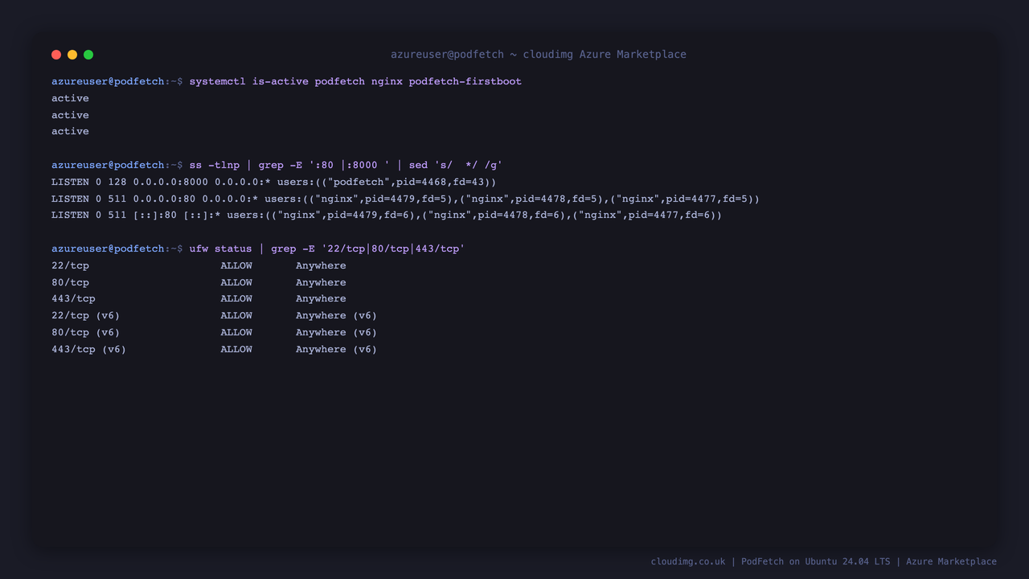The height and width of the screenshot is (579, 1029).
Task: Click 'Anywhere (v6)' in the 22/tcp (v6) row
Action: (x=336, y=315)
